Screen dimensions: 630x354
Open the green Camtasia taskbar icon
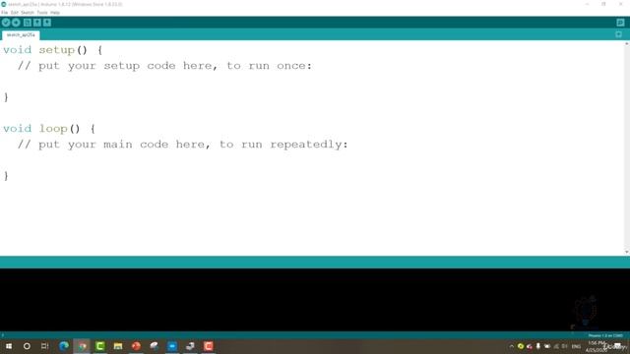100,346
